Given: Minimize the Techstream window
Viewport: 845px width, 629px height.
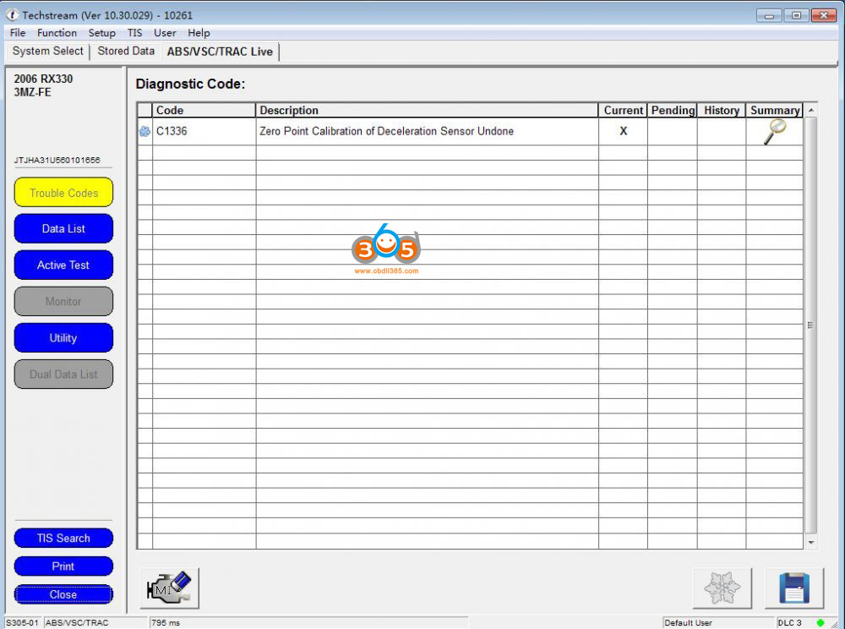Looking at the screenshot, I should [x=769, y=15].
